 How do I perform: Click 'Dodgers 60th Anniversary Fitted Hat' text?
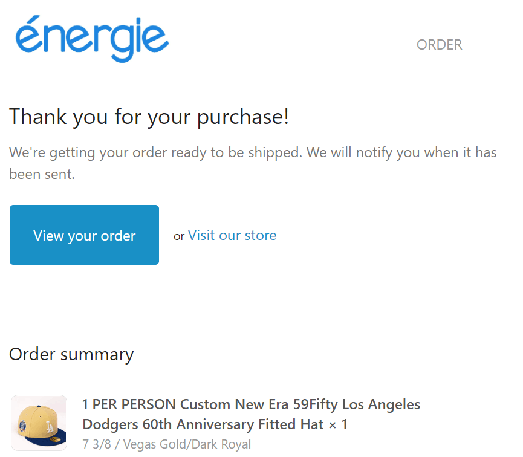[203, 424]
